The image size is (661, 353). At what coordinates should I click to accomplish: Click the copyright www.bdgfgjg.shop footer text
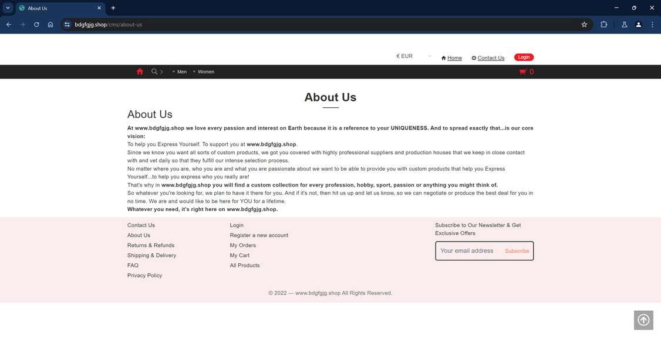[318, 293]
